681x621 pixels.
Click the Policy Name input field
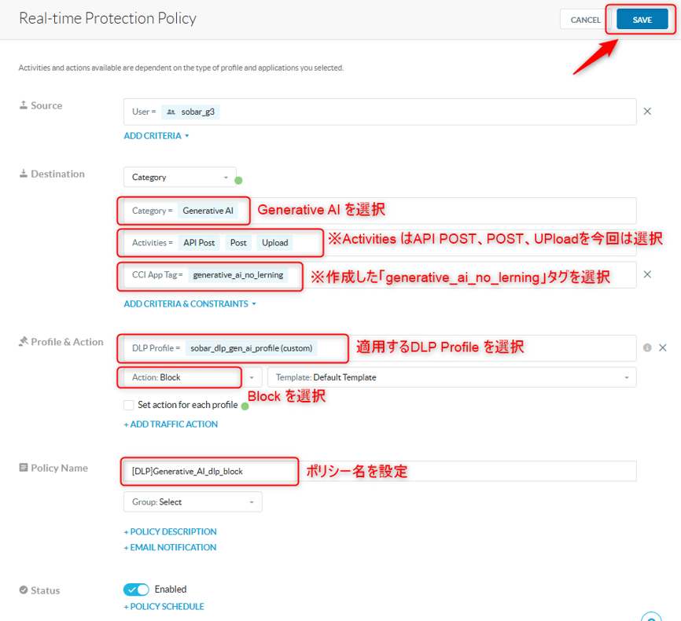pos(380,471)
